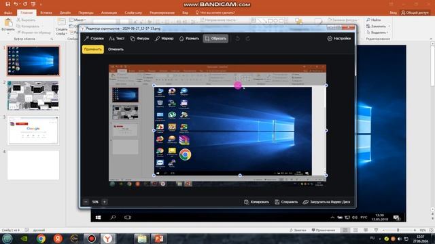Click Bandicam record icon in taskbar
This screenshot has width=435, height=244.
[x=92, y=239]
